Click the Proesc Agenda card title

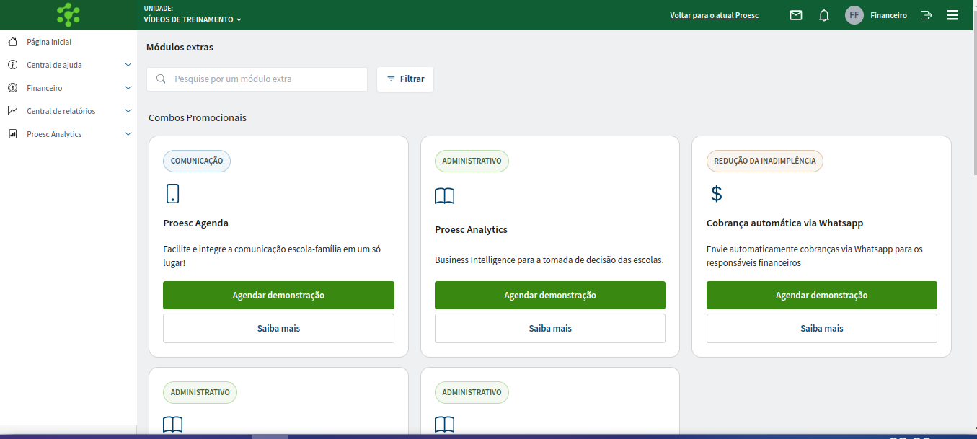(195, 223)
